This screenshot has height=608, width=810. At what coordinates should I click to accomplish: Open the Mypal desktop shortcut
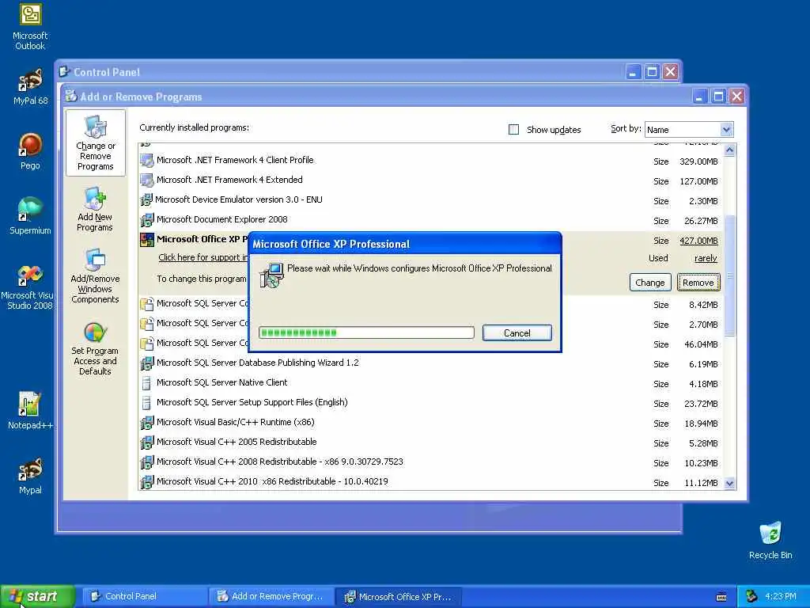click(30, 476)
